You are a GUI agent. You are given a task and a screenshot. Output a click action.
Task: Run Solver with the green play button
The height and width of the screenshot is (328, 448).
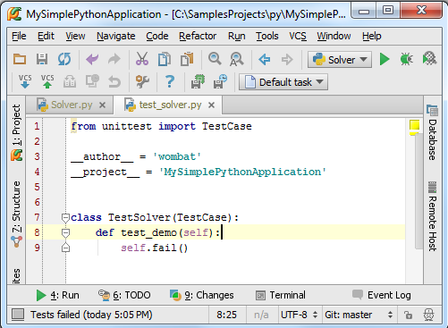385,59
